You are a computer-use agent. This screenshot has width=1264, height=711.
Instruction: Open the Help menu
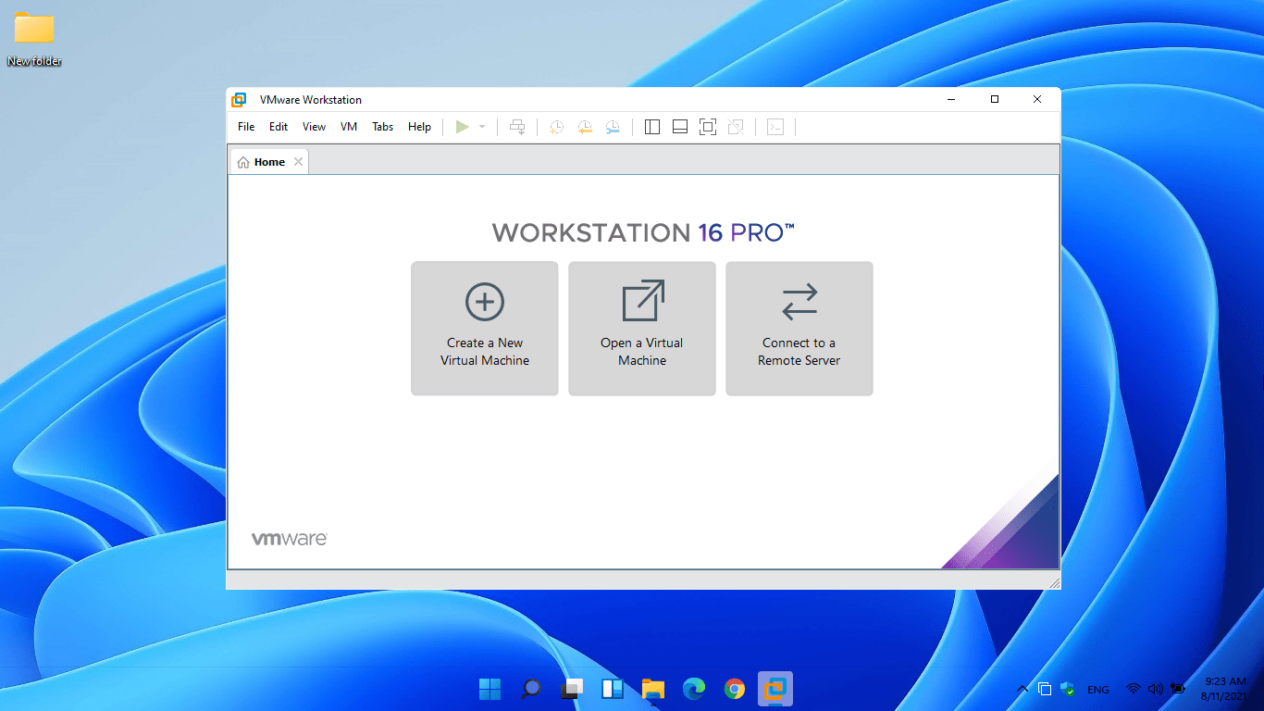(419, 127)
